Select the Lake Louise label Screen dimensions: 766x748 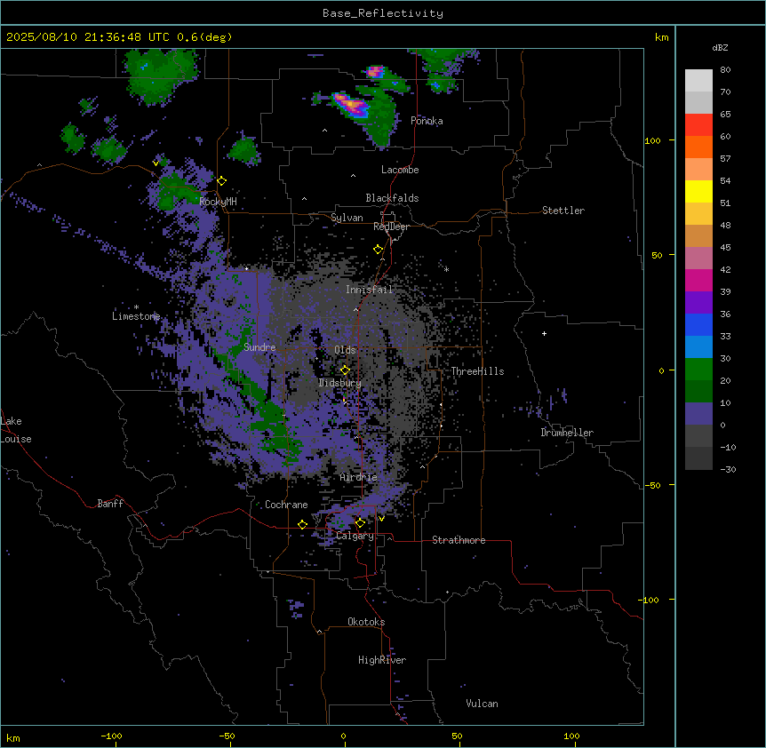click(x=16, y=430)
